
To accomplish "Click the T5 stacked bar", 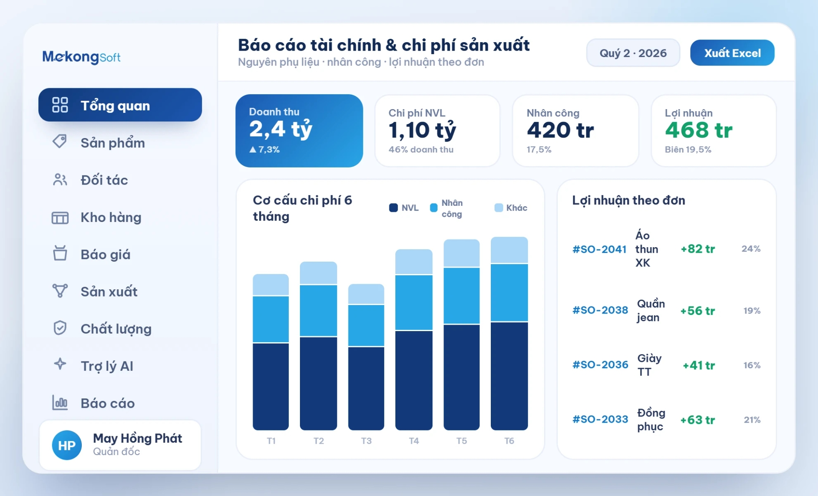I will (461, 335).
